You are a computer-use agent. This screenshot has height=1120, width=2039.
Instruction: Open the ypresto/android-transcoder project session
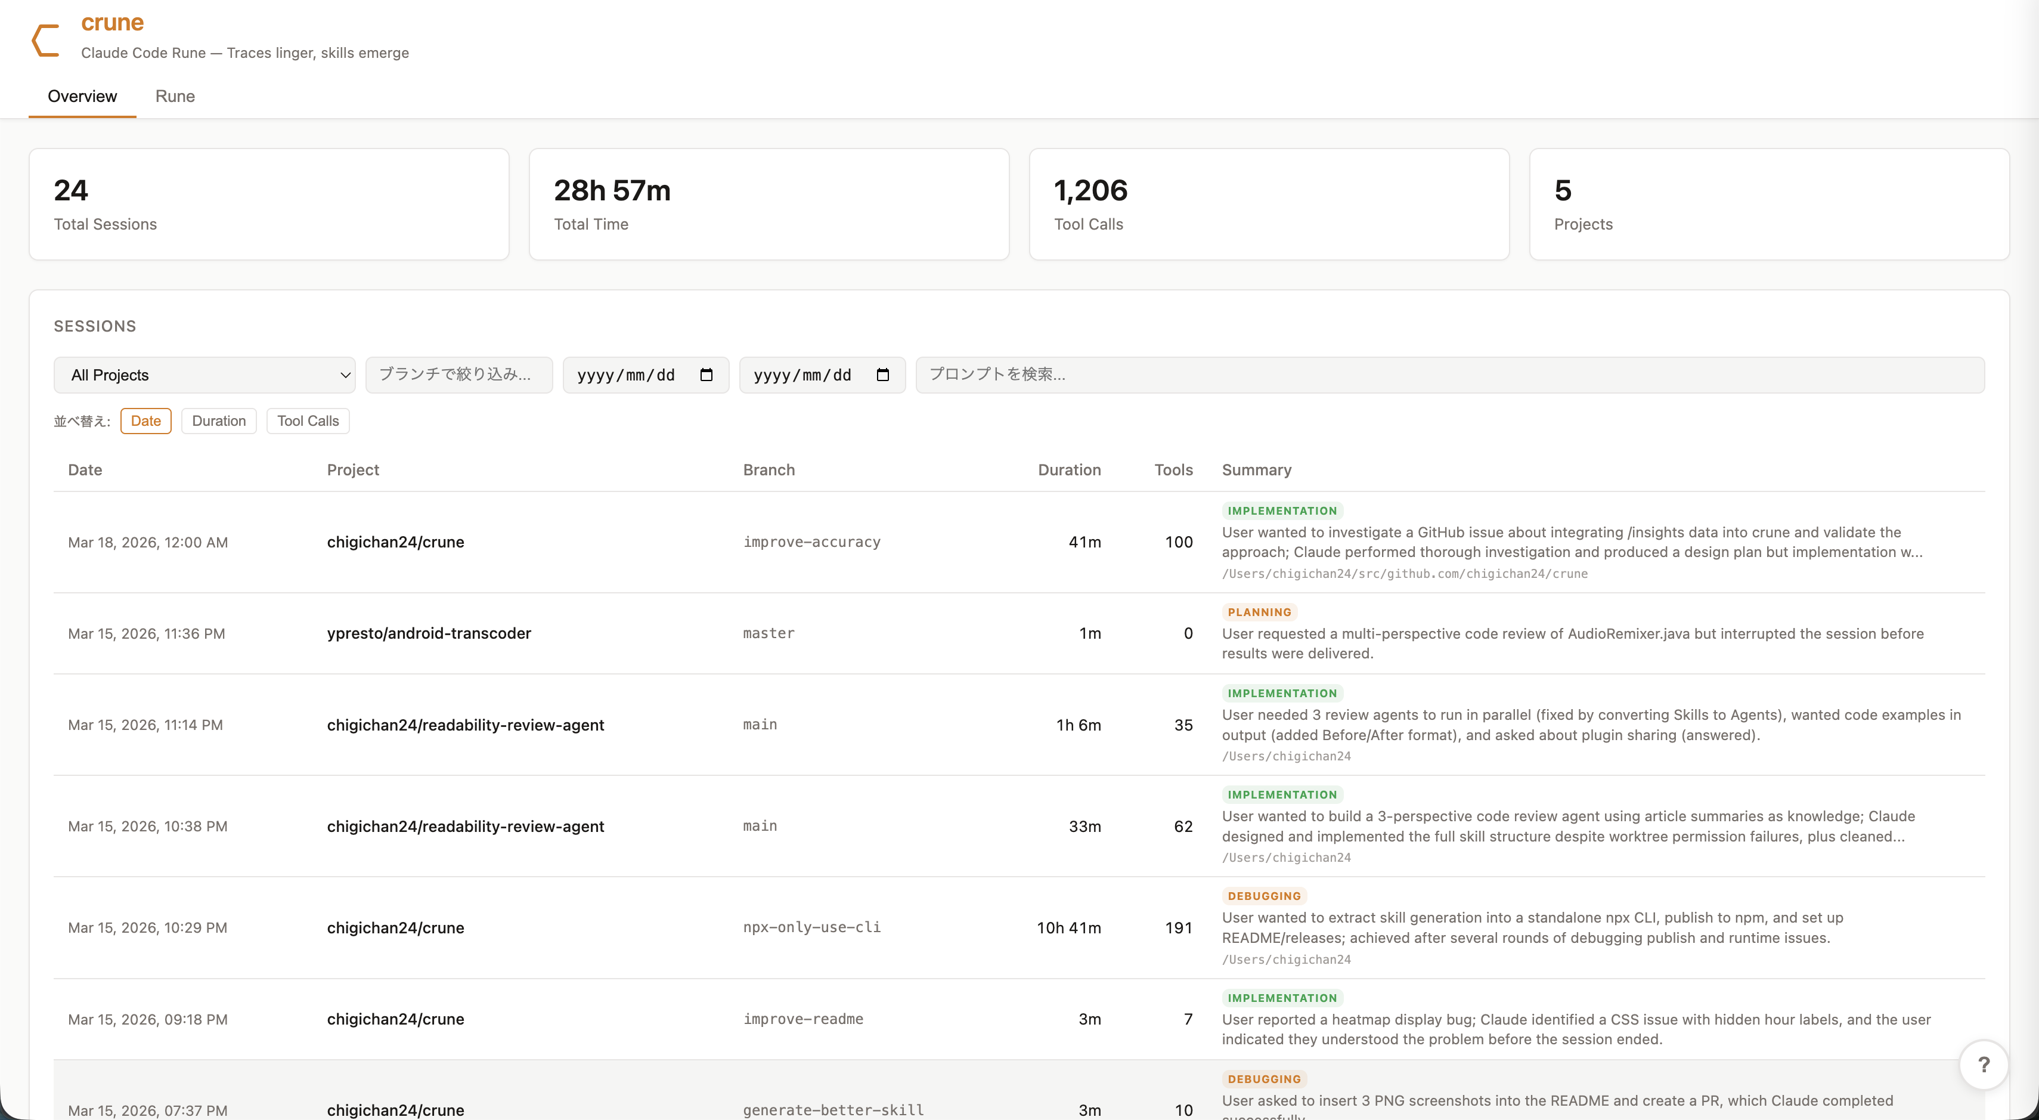(430, 633)
